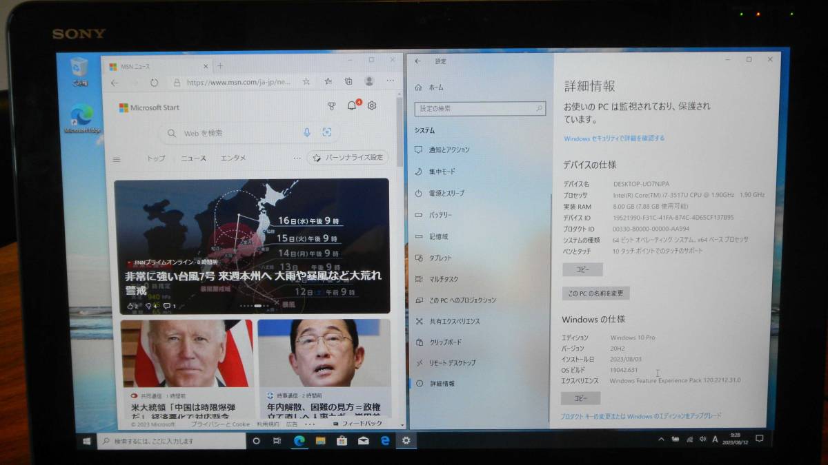Image resolution: width=828 pixels, height=465 pixels.
Task: Open Edge collections
Action: click(349, 81)
